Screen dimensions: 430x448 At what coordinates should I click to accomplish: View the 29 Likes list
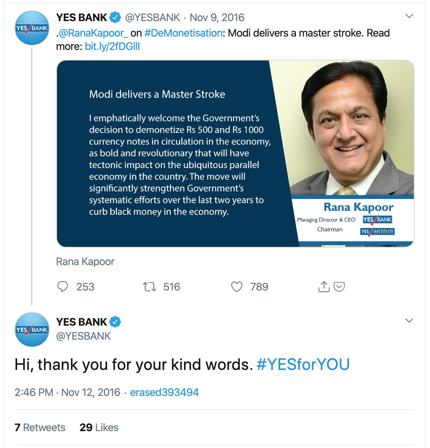tap(99, 428)
